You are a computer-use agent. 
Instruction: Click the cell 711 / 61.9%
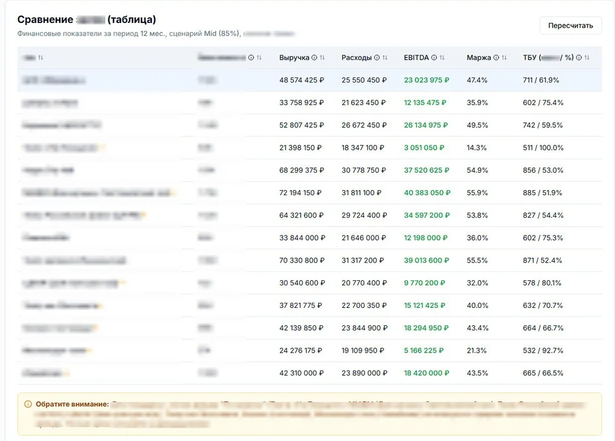pyautogui.click(x=541, y=80)
